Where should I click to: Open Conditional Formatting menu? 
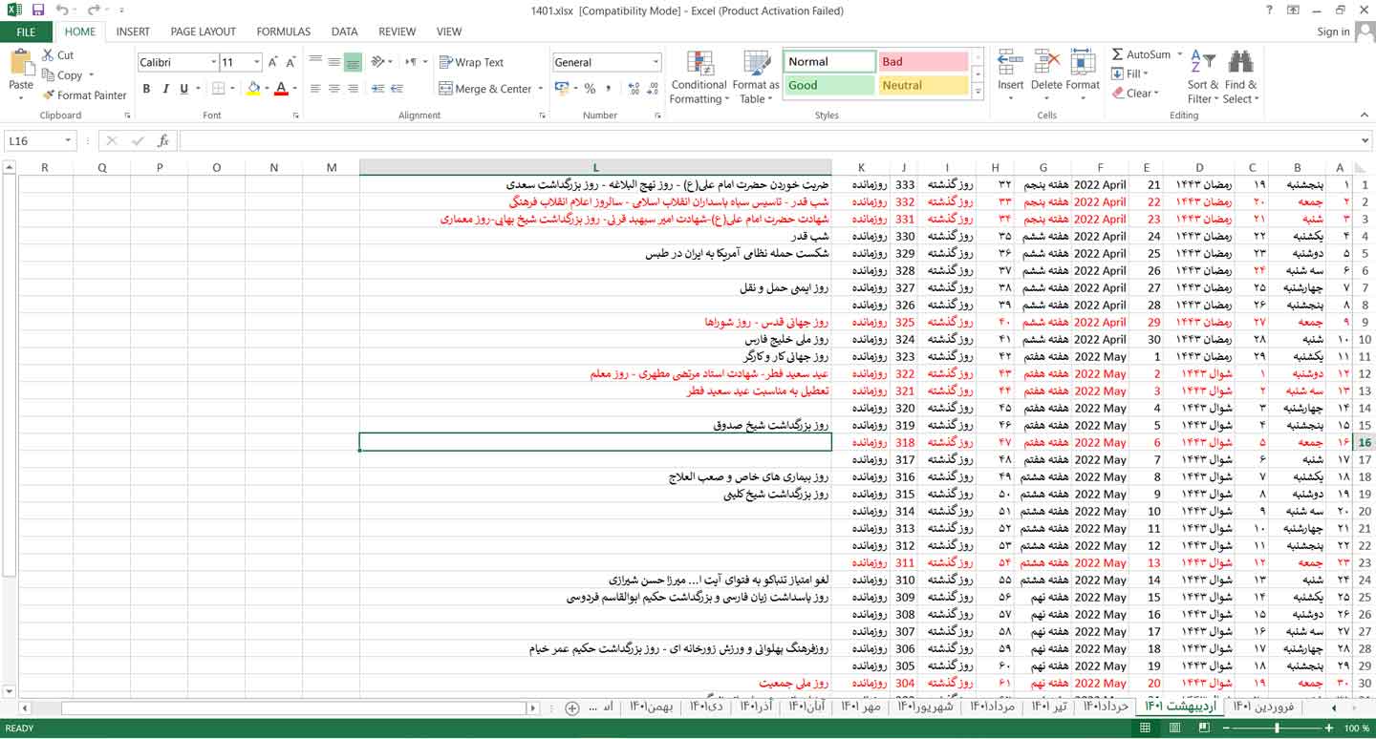click(699, 77)
